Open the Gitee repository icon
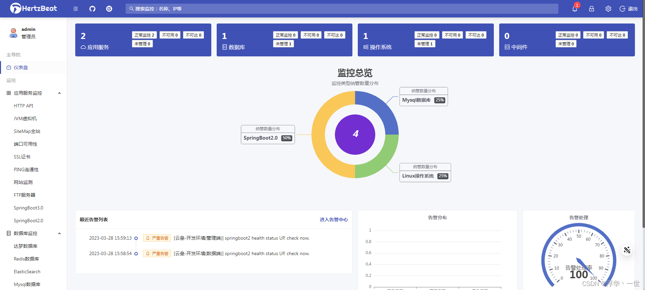Viewport: 645px width, 290px height. [x=109, y=9]
